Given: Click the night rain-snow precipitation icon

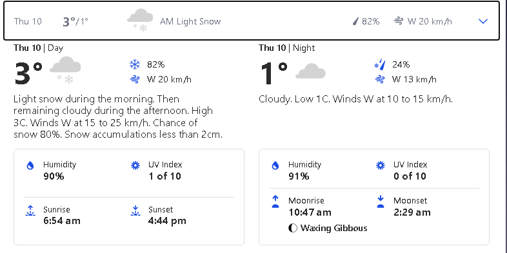Looking at the screenshot, I should click(380, 64).
